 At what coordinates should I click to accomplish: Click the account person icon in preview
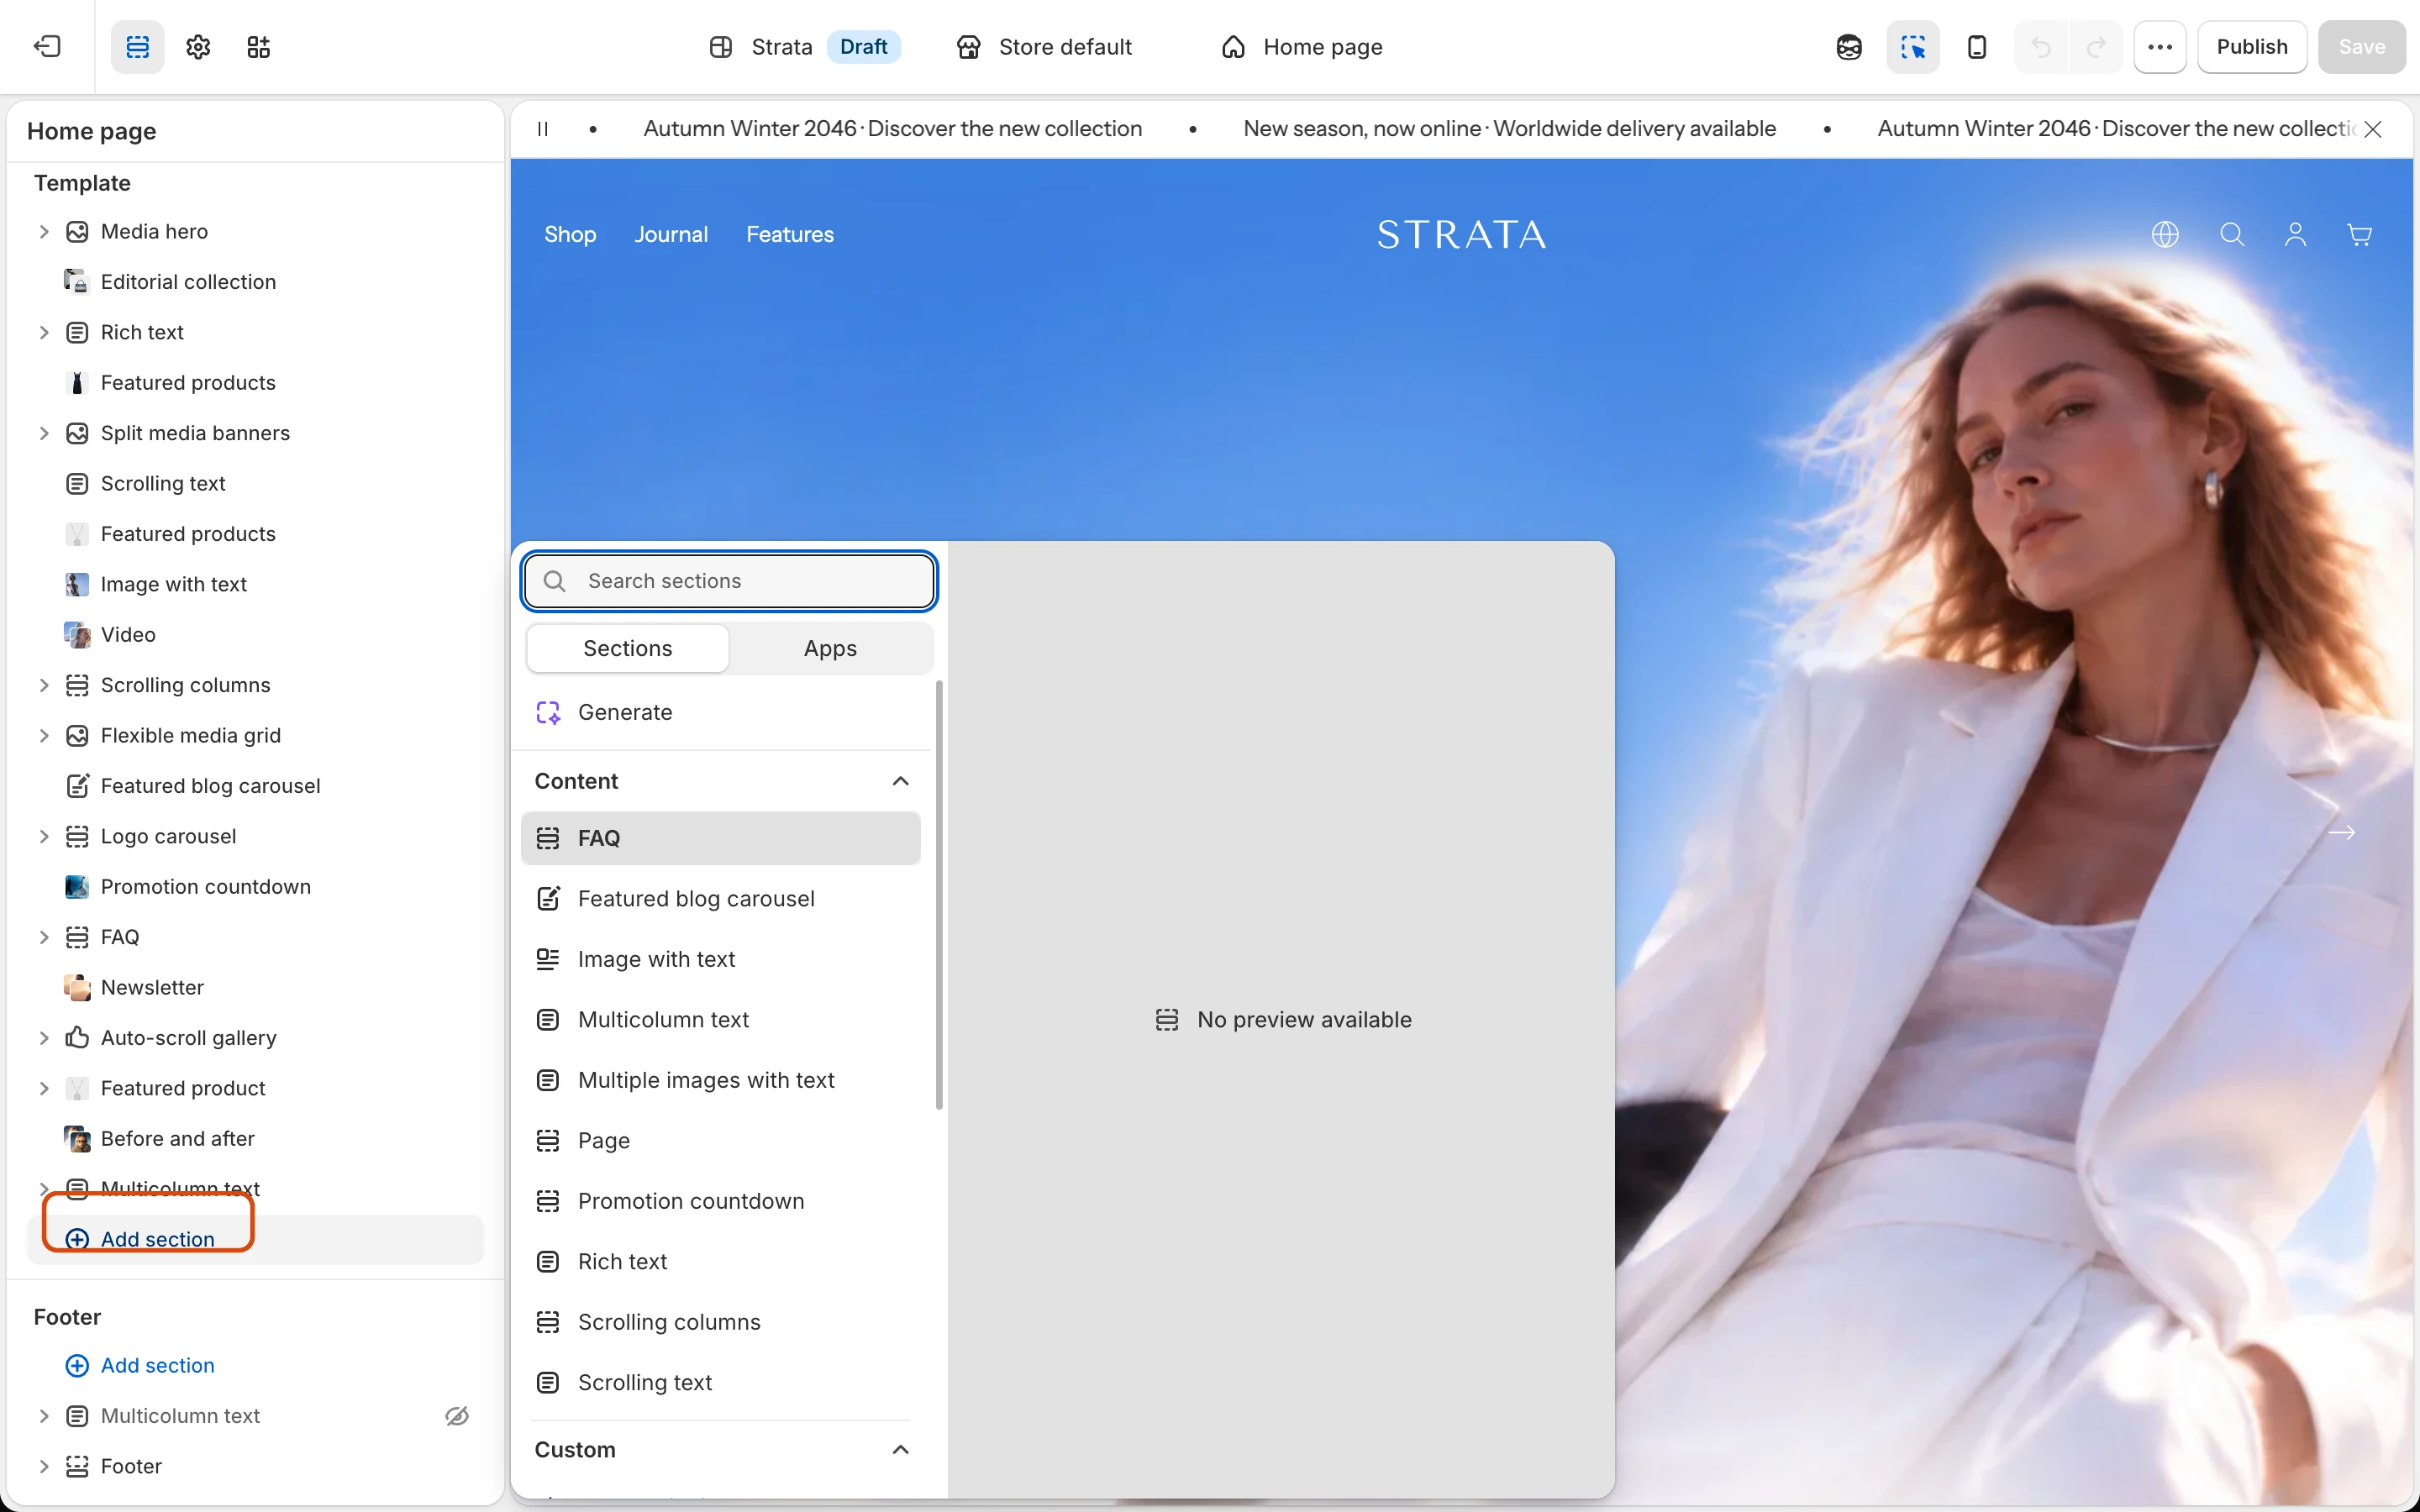point(2296,234)
